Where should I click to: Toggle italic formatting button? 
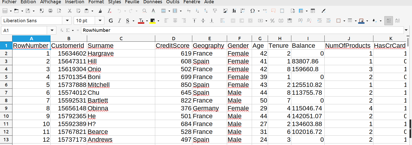[x=119, y=21]
